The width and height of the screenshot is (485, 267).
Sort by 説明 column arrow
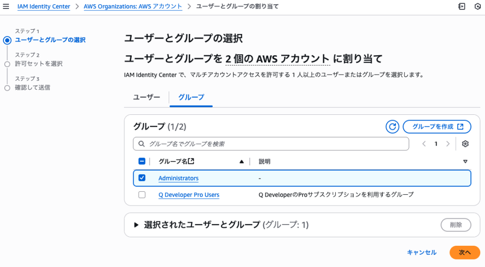[x=465, y=162]
